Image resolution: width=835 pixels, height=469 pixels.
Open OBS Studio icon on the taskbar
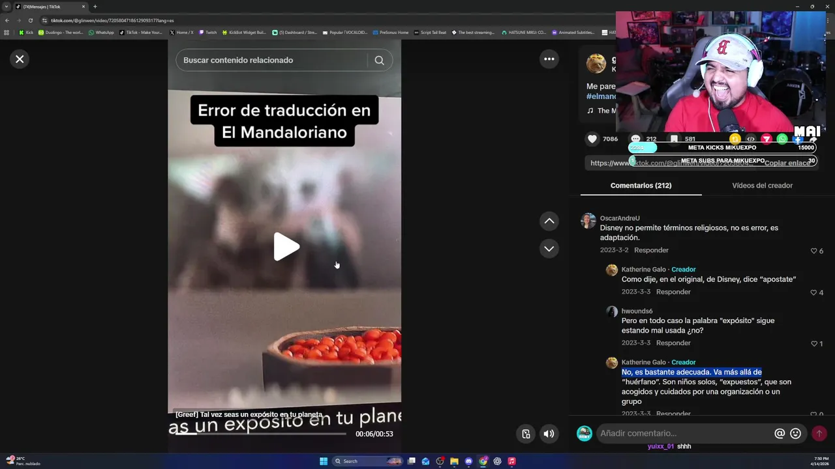[440, 461]
